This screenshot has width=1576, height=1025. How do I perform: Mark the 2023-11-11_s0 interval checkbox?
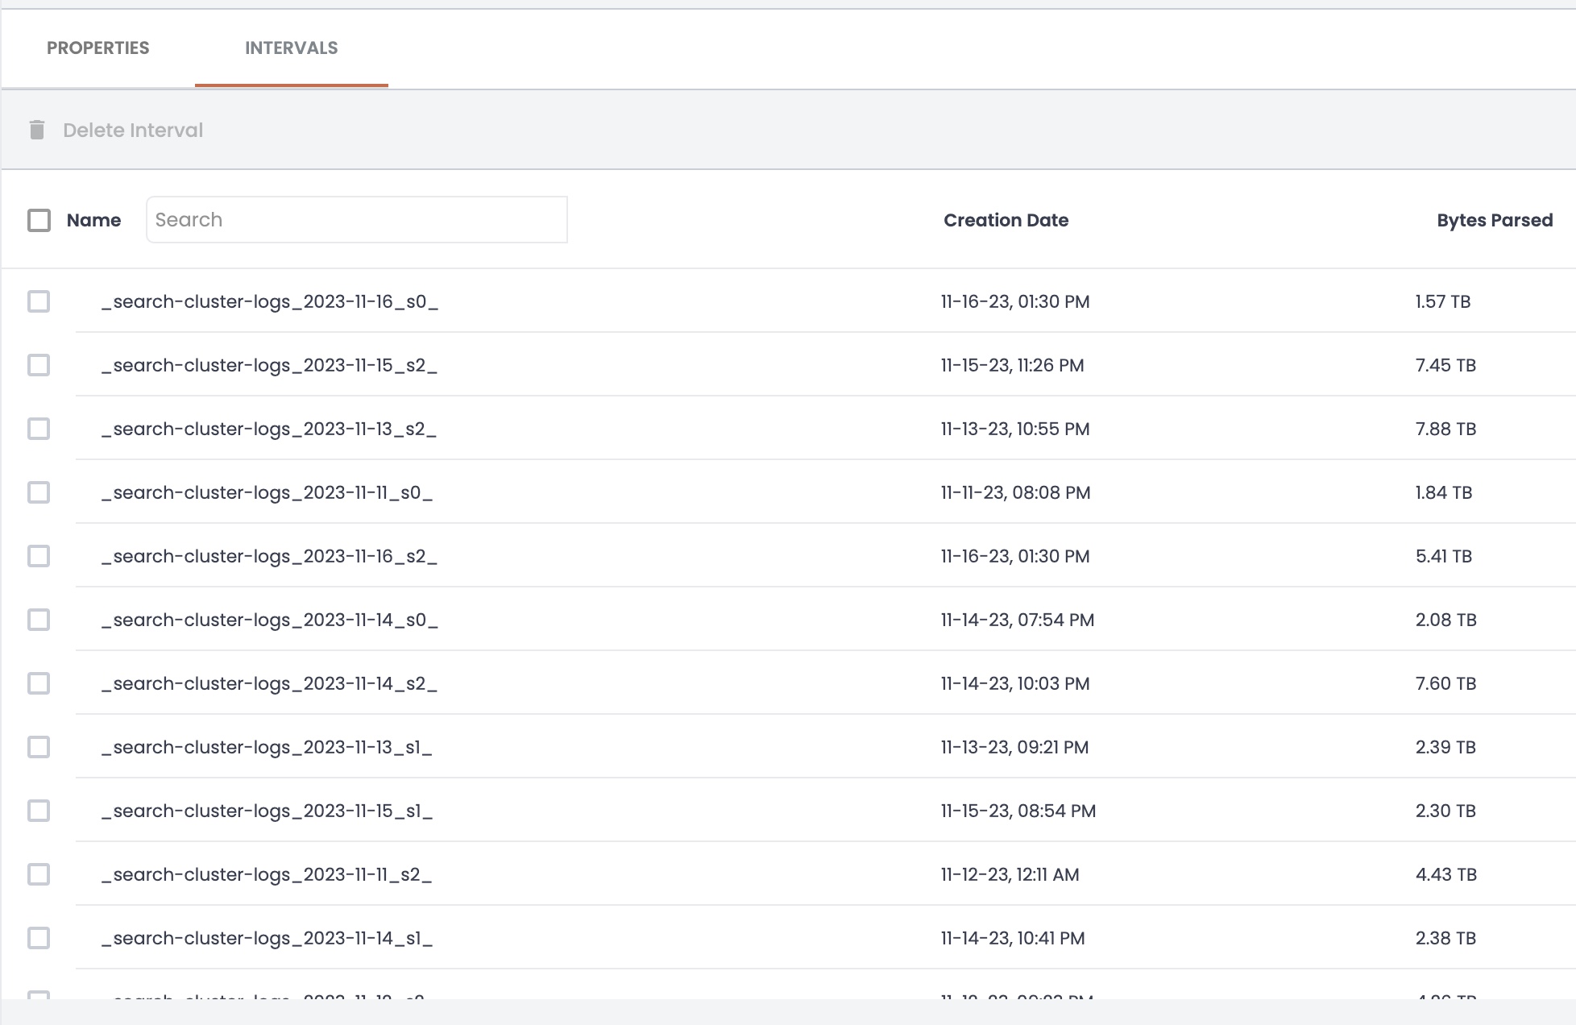[x=39, y=492]
